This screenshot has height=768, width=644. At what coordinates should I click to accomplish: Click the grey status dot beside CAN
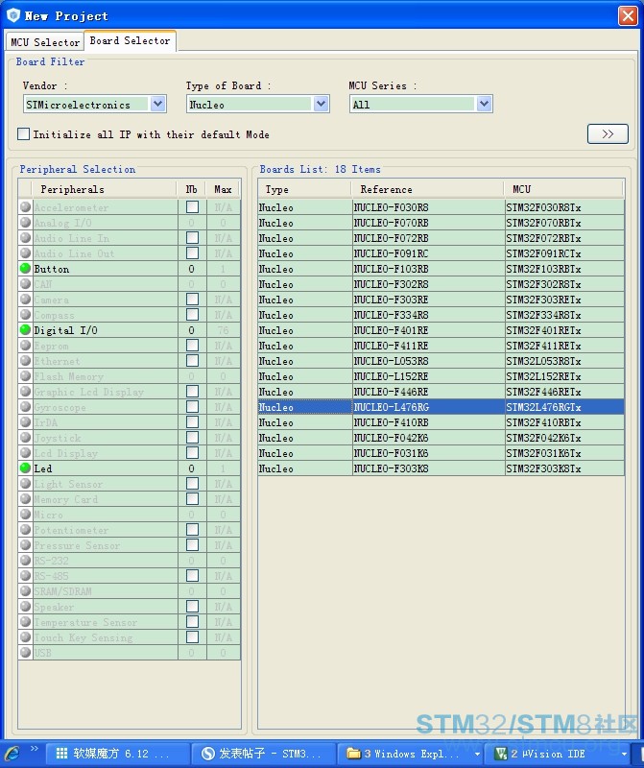pyautogui.click(x=25, y=283)
